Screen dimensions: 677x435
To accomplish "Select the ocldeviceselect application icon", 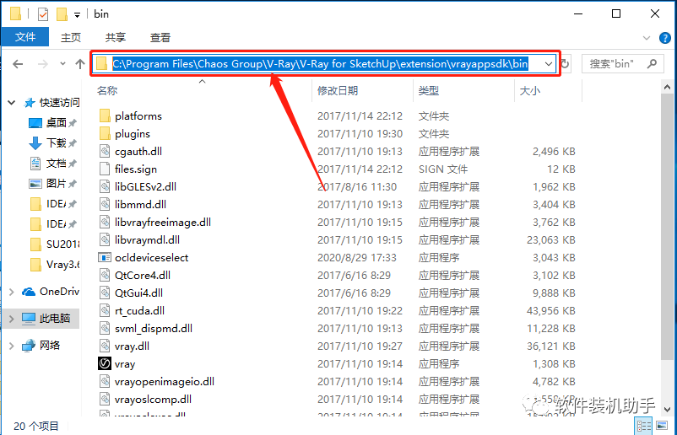I will pyautogui.click(x=105, y=257).
